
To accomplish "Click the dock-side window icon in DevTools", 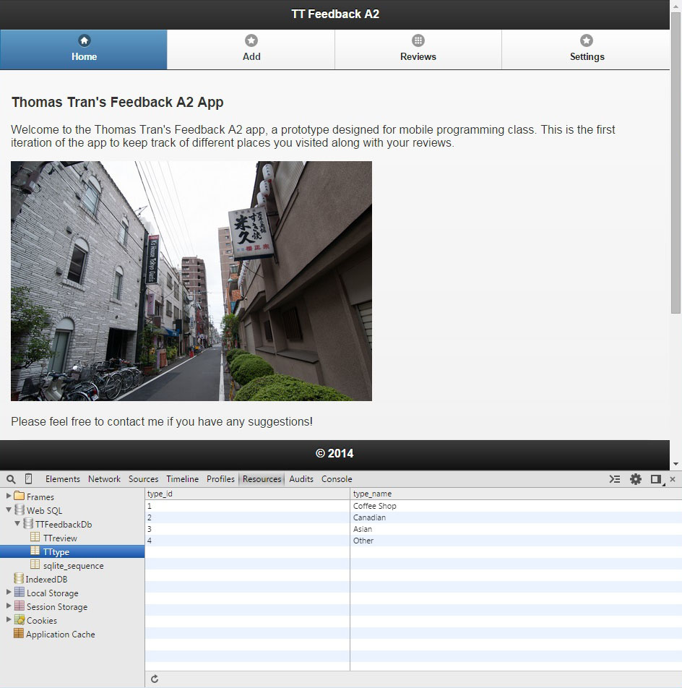I will 656,479.
